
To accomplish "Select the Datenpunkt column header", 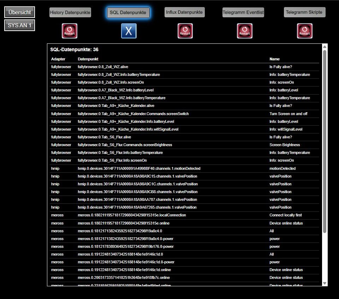I will [88, 59].
